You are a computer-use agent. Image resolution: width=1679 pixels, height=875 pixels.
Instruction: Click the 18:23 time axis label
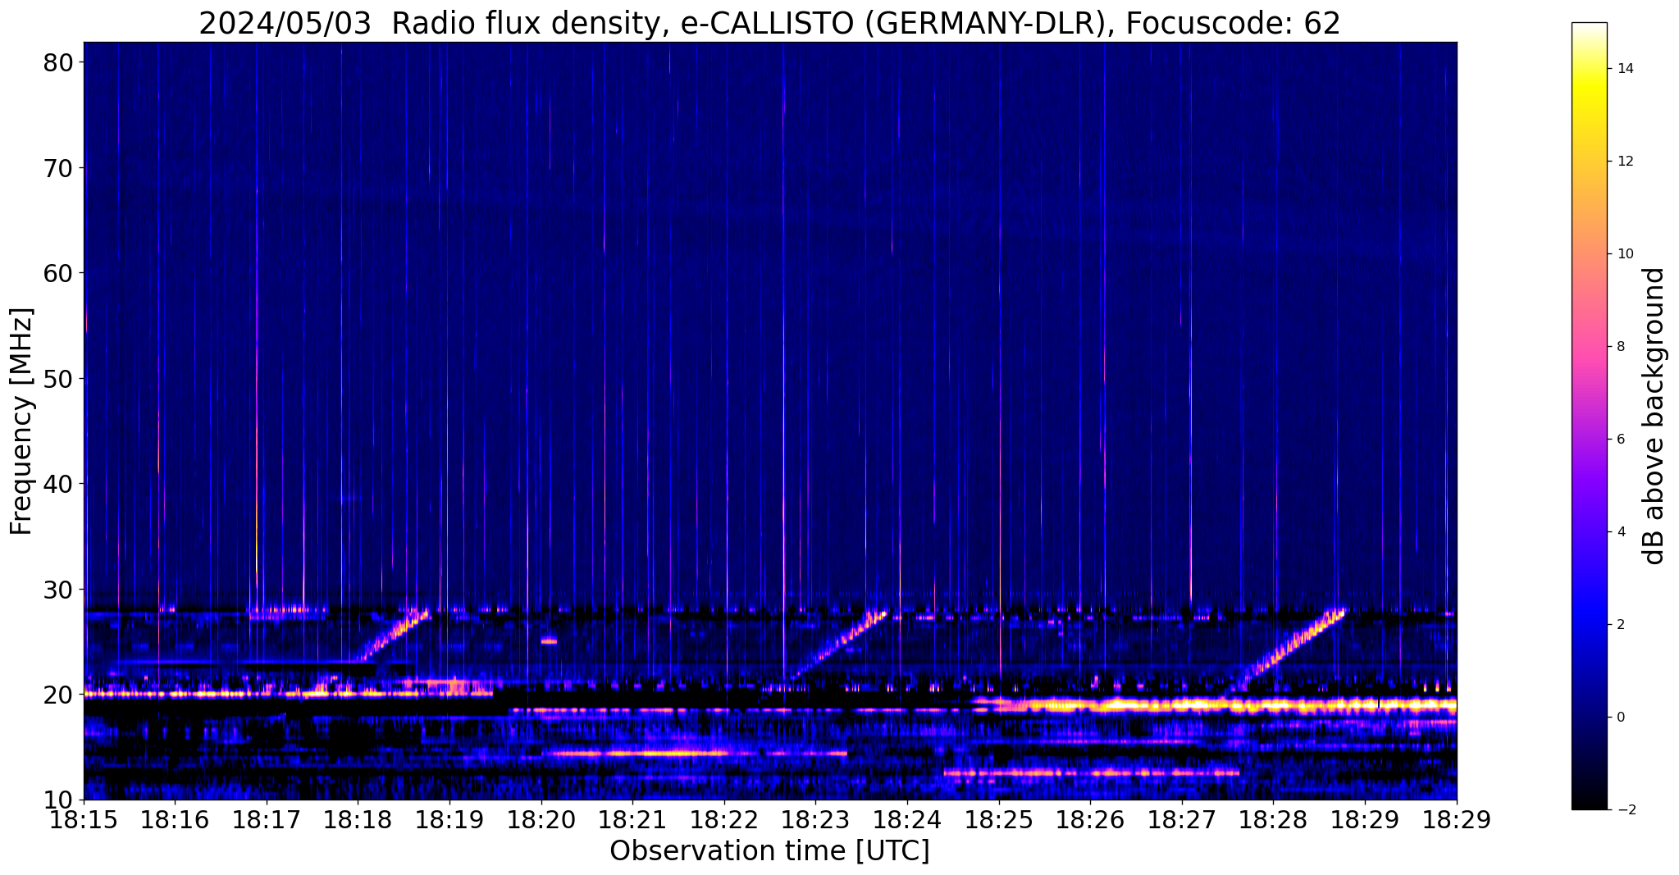815,821
